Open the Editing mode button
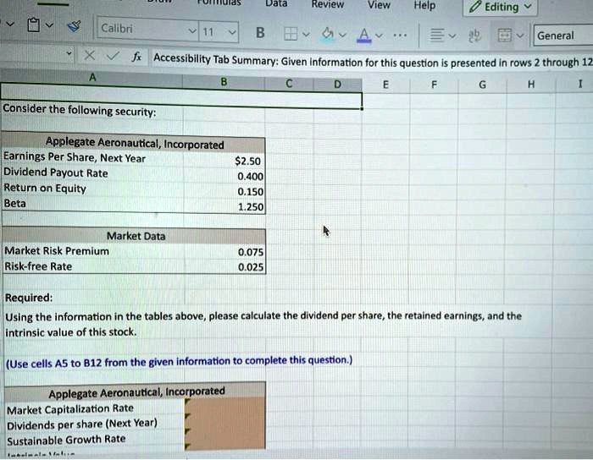 click(x=500, y=7)
